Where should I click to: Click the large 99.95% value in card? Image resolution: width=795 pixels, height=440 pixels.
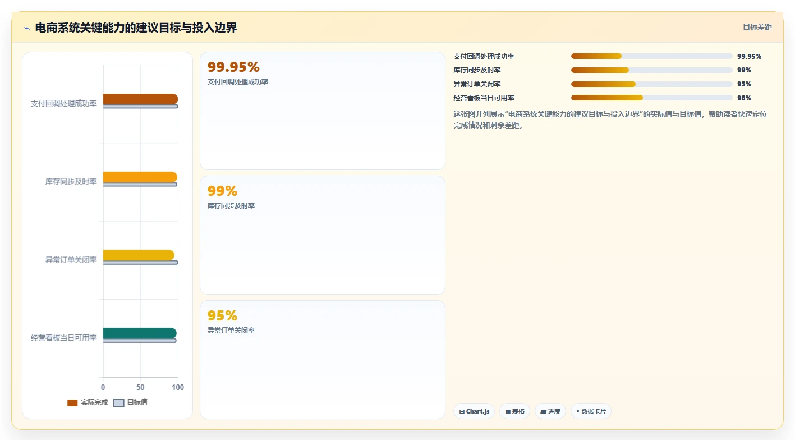[233, 67]
